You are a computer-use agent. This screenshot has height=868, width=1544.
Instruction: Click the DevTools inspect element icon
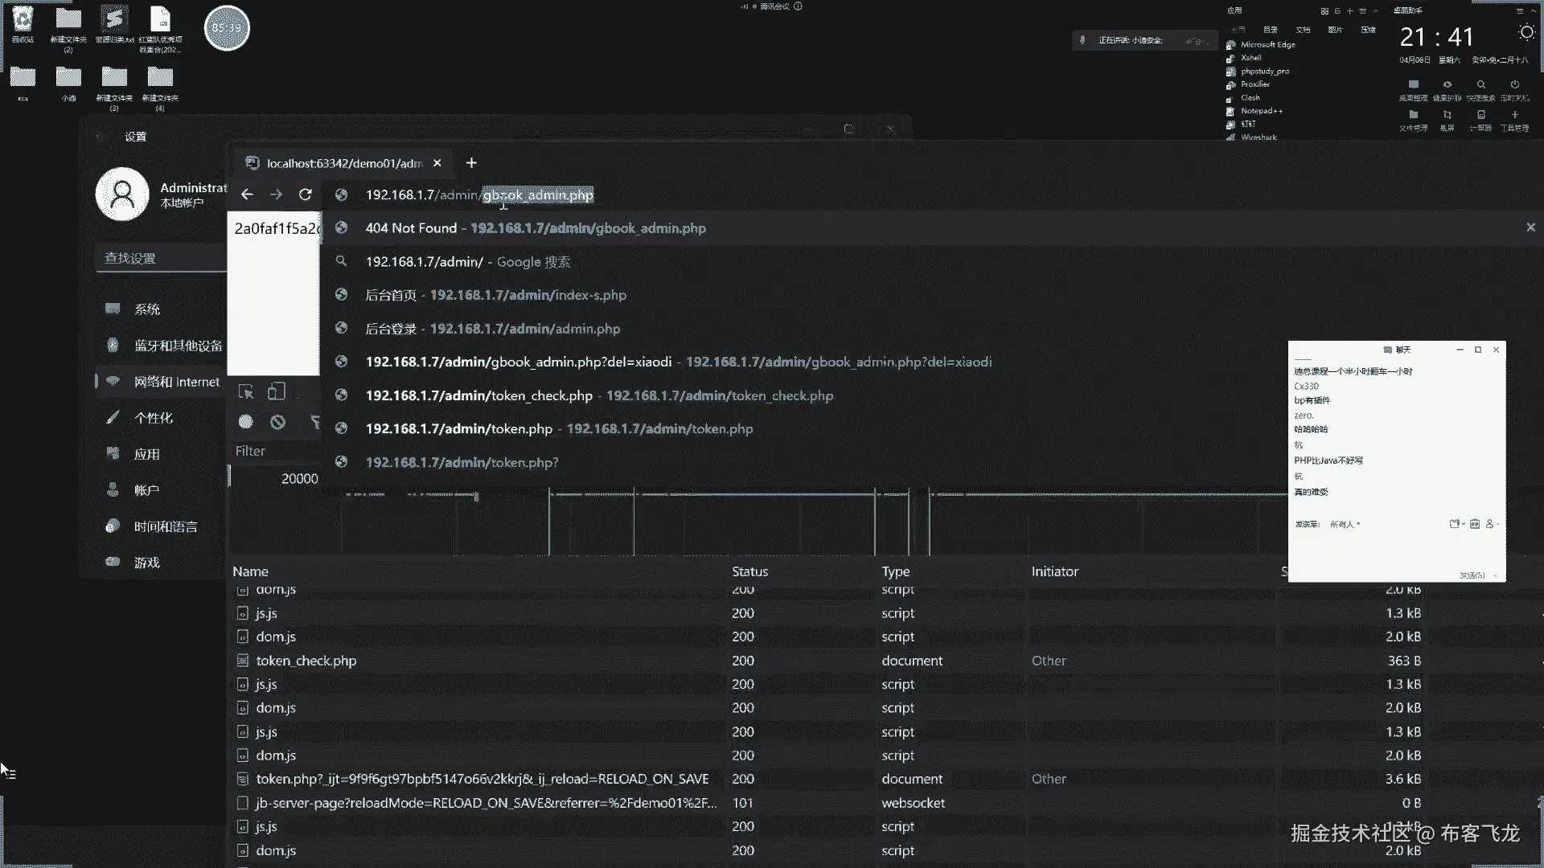pos(246,392)
